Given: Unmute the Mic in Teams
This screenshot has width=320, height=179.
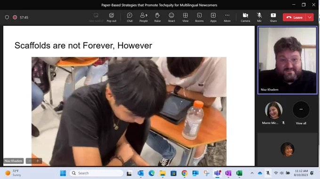Looking at the screenshot, I should coord(259,17).
